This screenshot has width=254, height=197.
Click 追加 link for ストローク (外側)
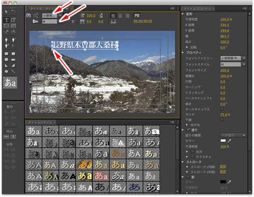pyautogui.click(x=223, y=172)
